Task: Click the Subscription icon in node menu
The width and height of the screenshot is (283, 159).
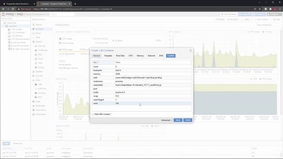Action: (x=34, y=114)
